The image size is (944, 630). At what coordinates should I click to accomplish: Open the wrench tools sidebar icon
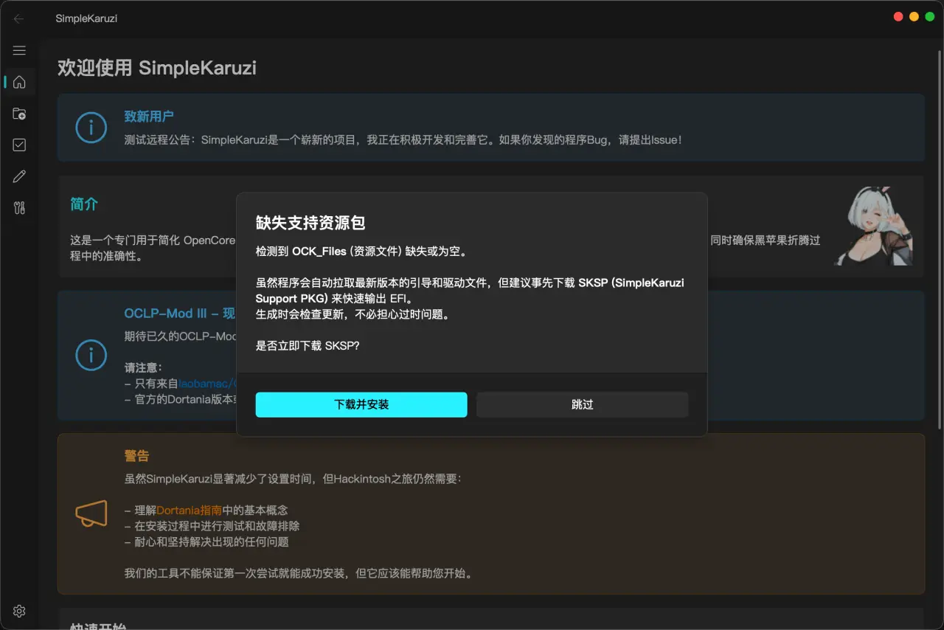19,208
